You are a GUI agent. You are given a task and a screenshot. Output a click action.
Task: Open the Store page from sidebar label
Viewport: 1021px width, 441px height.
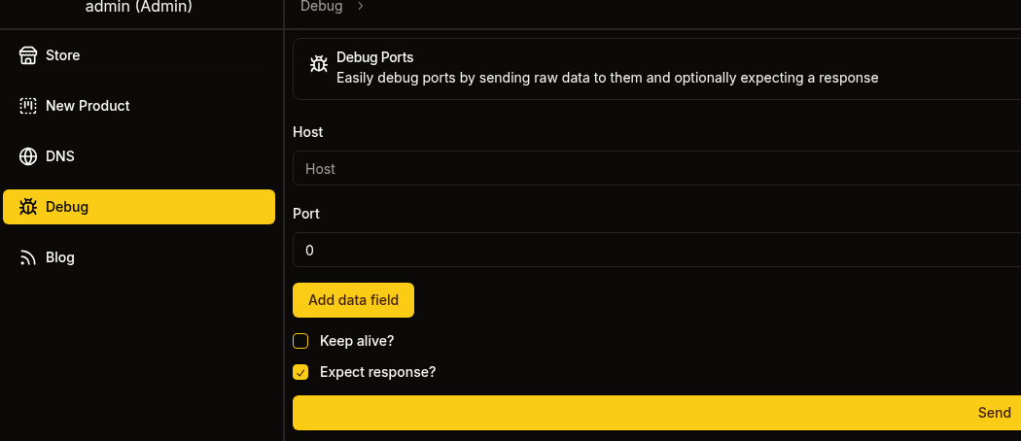[63, 55]
